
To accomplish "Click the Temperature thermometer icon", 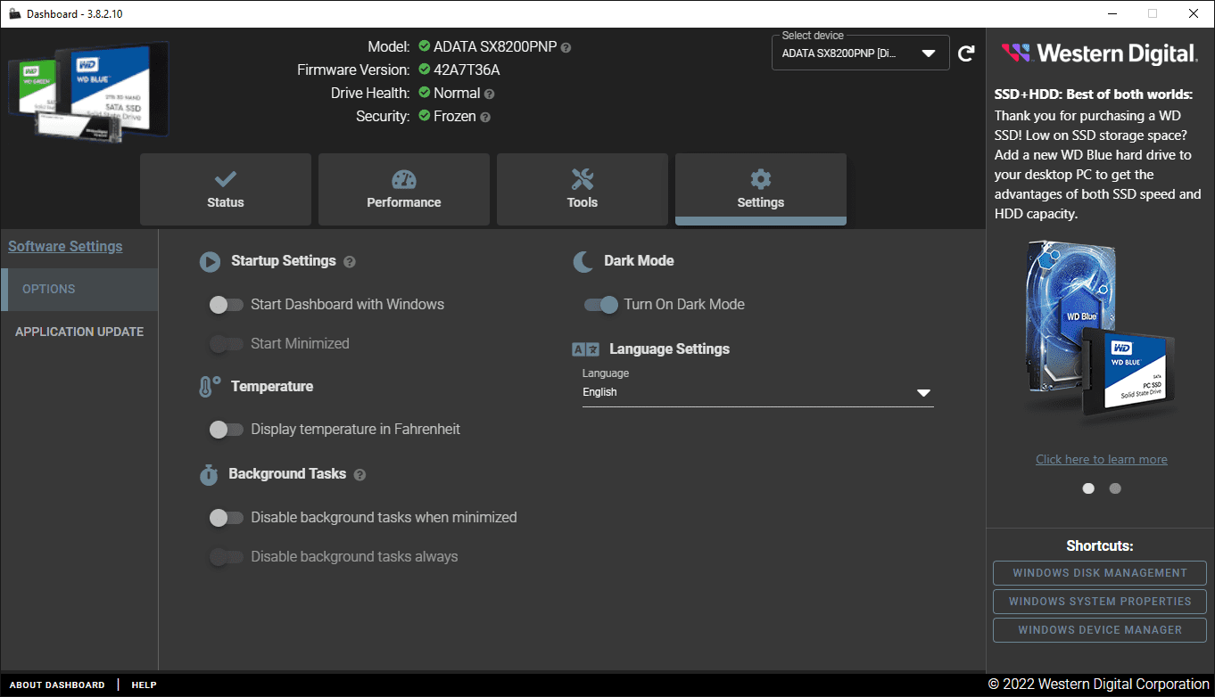I will coord(209,387).
